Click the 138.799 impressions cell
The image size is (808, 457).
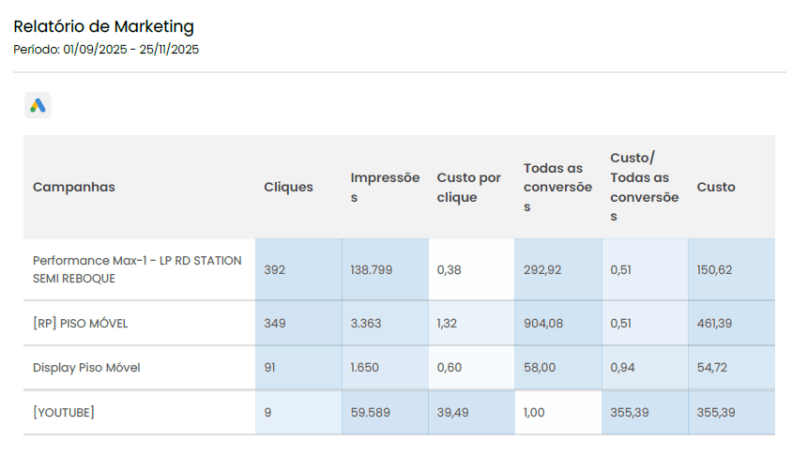[x=372, y=269]
